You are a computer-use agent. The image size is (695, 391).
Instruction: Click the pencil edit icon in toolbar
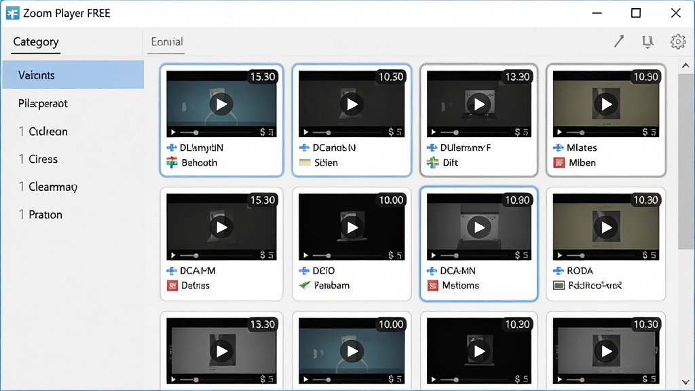click(x=619, y=41)
